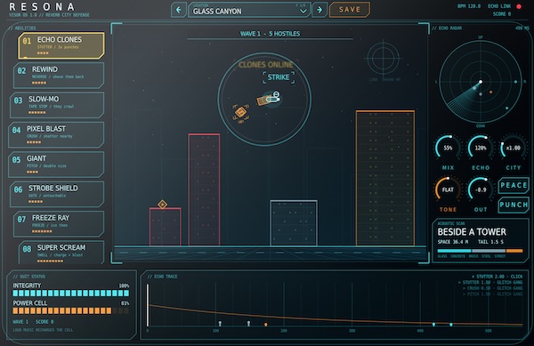Viewport: 534px width, 346px height.
Task: Adjust the orange TONE knob showing FLAT
Action: [x=448, y=189]
